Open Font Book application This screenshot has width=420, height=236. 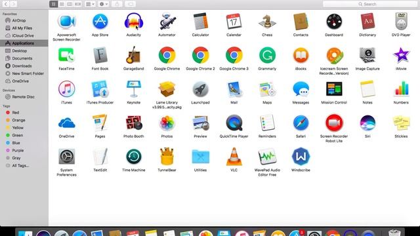coord(100,55)
